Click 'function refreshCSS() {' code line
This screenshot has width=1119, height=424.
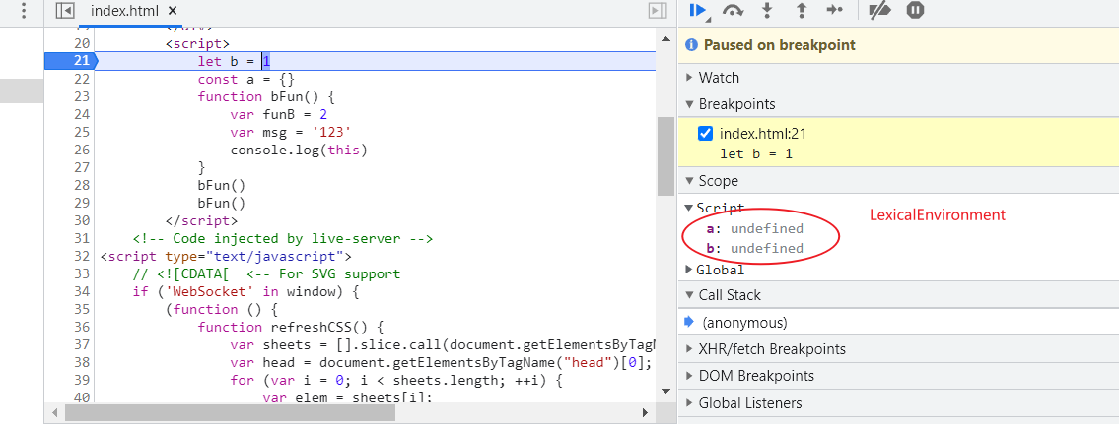[x=291, y=327]
